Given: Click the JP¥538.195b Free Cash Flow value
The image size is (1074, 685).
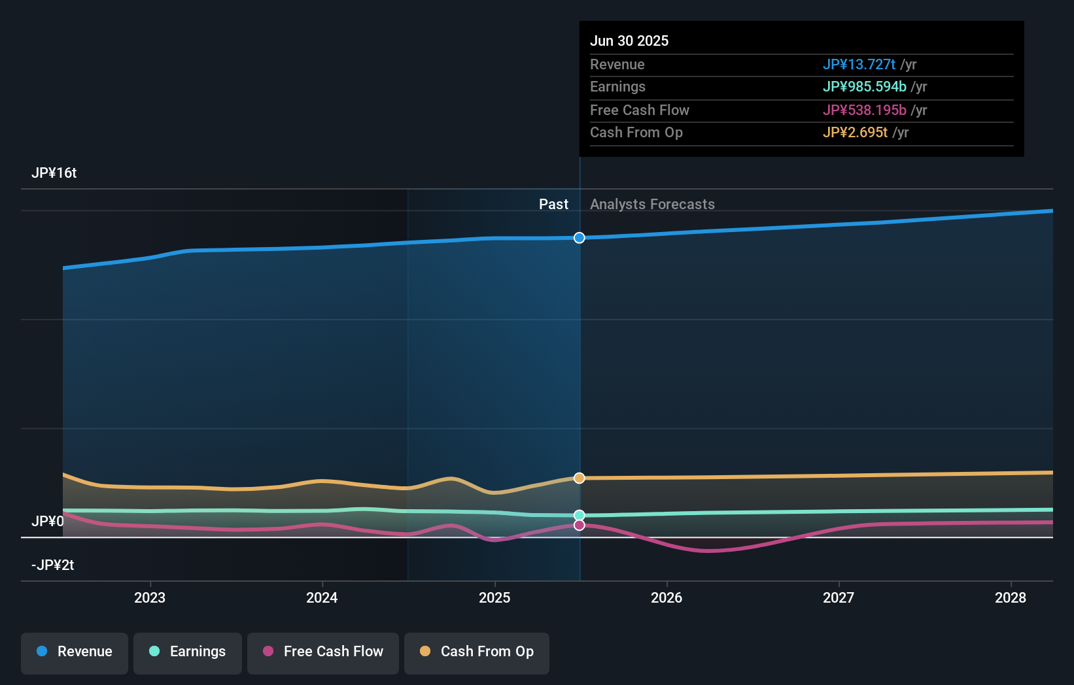Looking at the screenshot, I should [x=864, y=110].
